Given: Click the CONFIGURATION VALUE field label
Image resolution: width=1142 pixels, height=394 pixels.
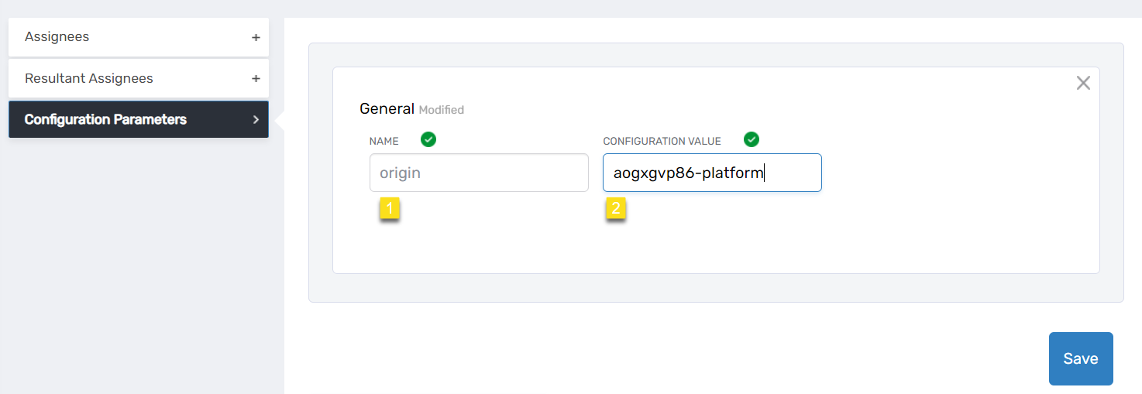Looking at the screenshot, I should 662,142.
